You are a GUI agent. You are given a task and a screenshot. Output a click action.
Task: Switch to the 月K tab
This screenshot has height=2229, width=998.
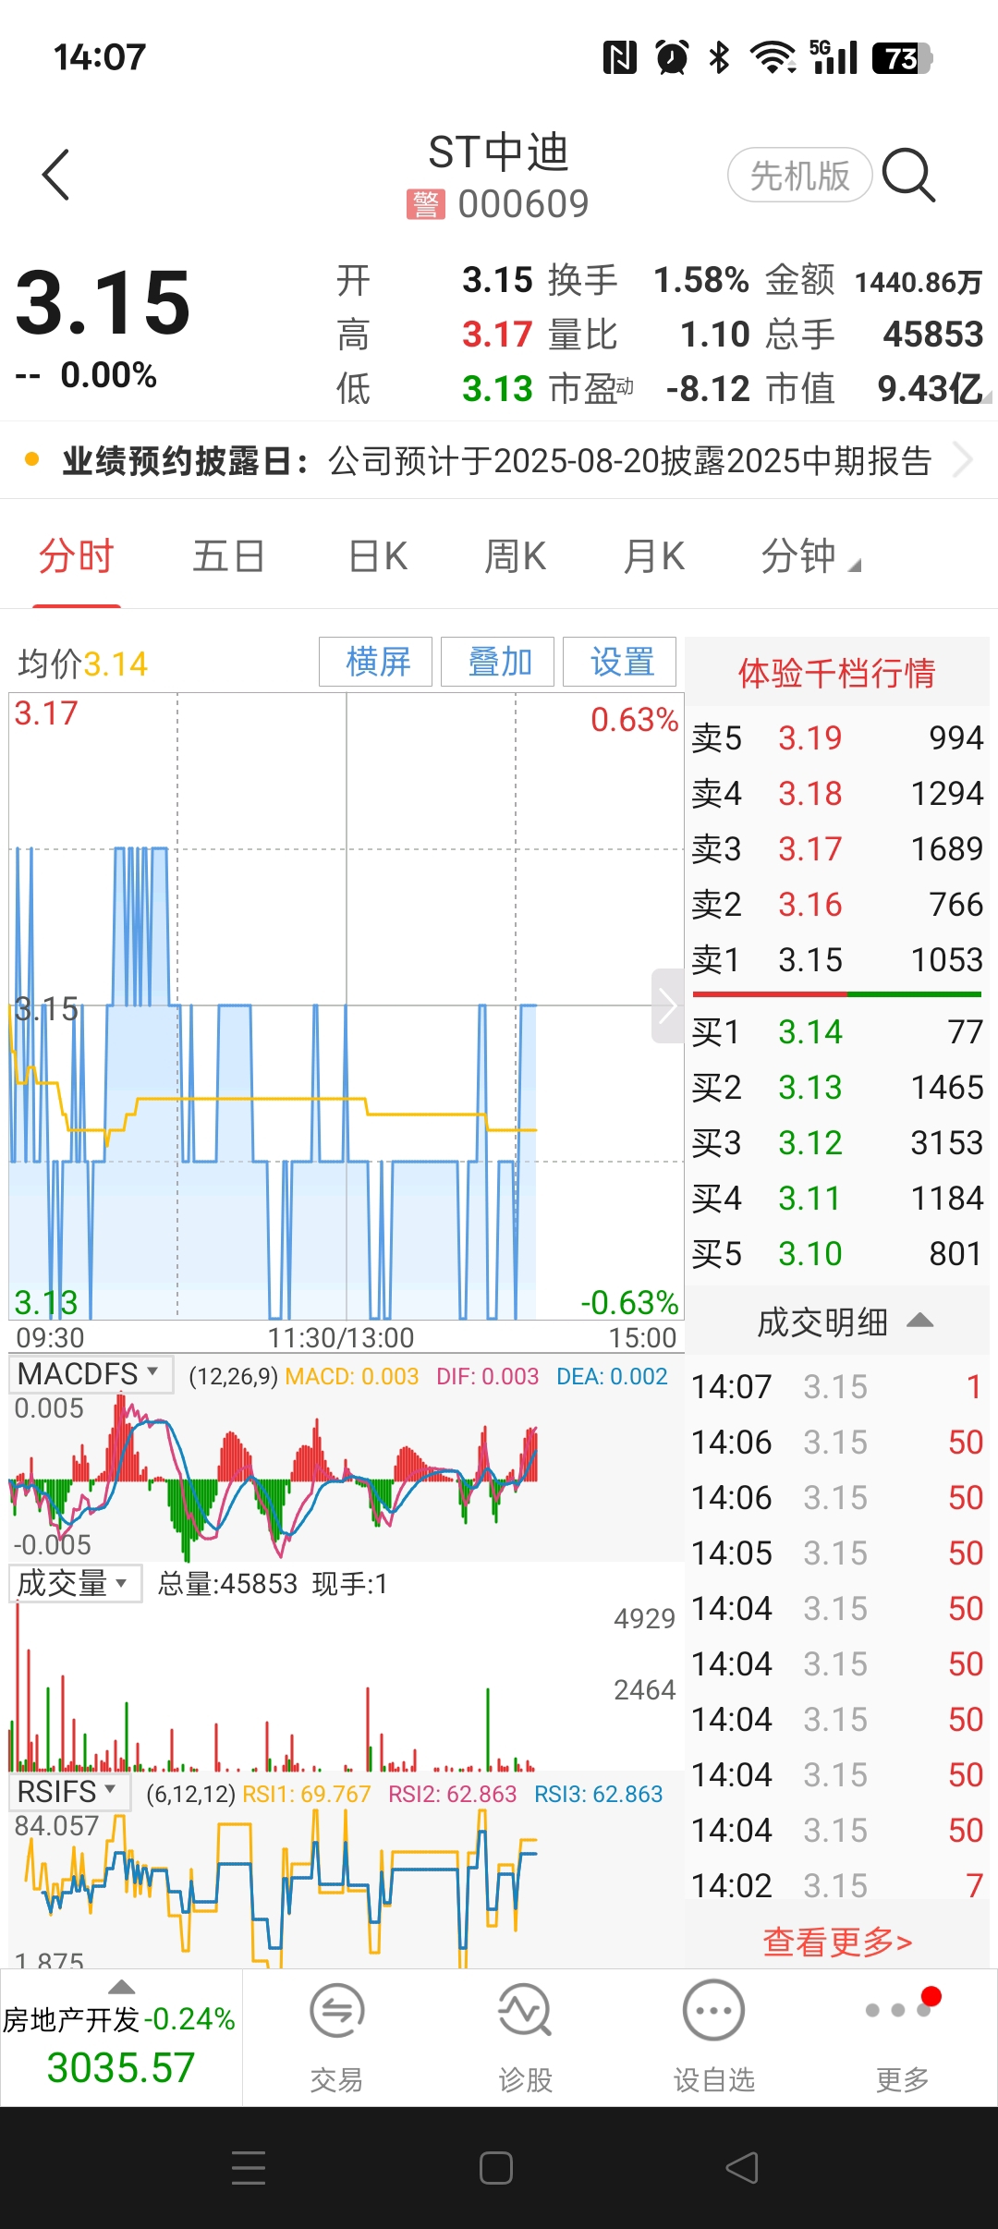coord(654,557)
